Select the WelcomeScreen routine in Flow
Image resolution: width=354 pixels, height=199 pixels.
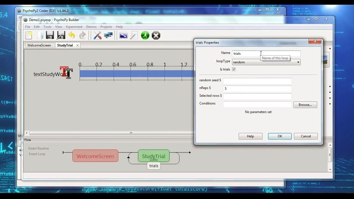95,156
